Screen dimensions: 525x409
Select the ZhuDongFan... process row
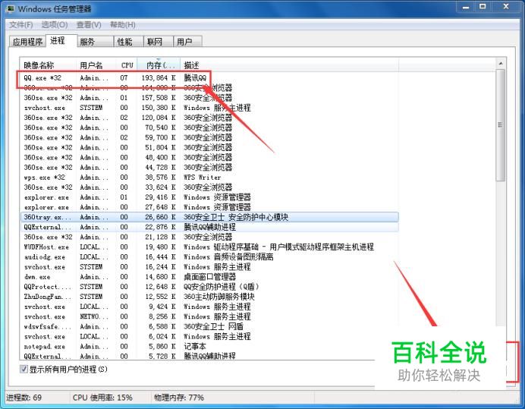[209, 297]
